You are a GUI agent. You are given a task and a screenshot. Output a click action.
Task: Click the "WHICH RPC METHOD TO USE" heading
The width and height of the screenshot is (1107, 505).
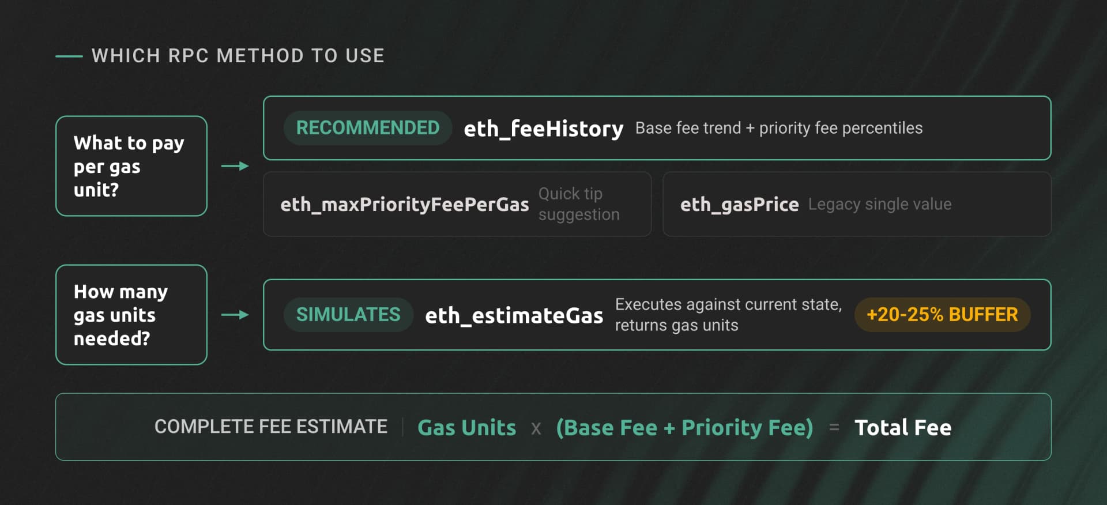tap(238, 56)
